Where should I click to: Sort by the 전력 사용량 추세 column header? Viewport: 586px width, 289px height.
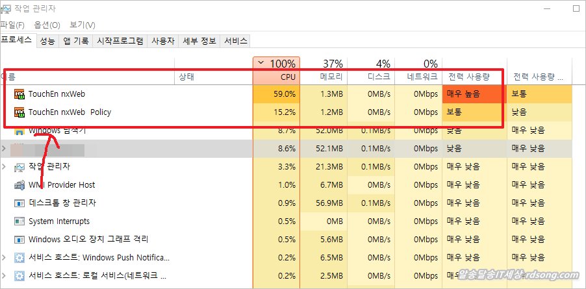point(539,71)
